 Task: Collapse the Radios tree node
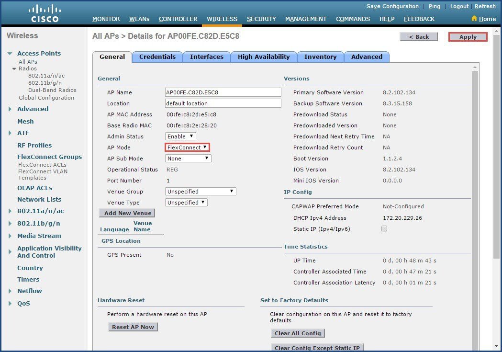14,68
